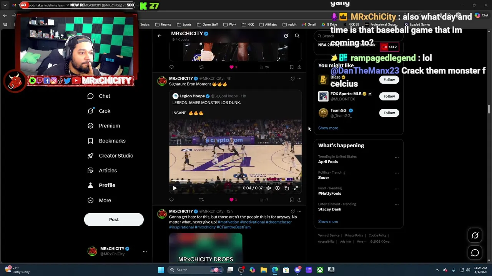The height and width of the screenshot is (276, 492).
Task: Click the Post button
Action: pos(114,220)
